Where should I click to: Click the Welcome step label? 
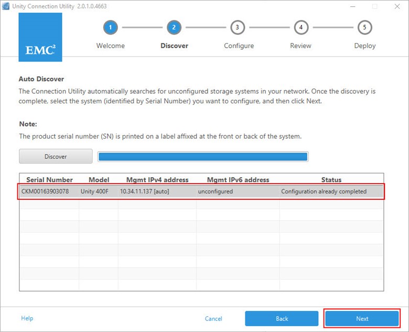(x=110, y=46)
